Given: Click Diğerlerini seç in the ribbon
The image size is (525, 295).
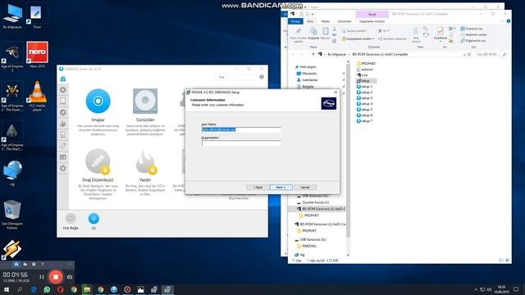Looking at the screenshot, I should point(472,41).
